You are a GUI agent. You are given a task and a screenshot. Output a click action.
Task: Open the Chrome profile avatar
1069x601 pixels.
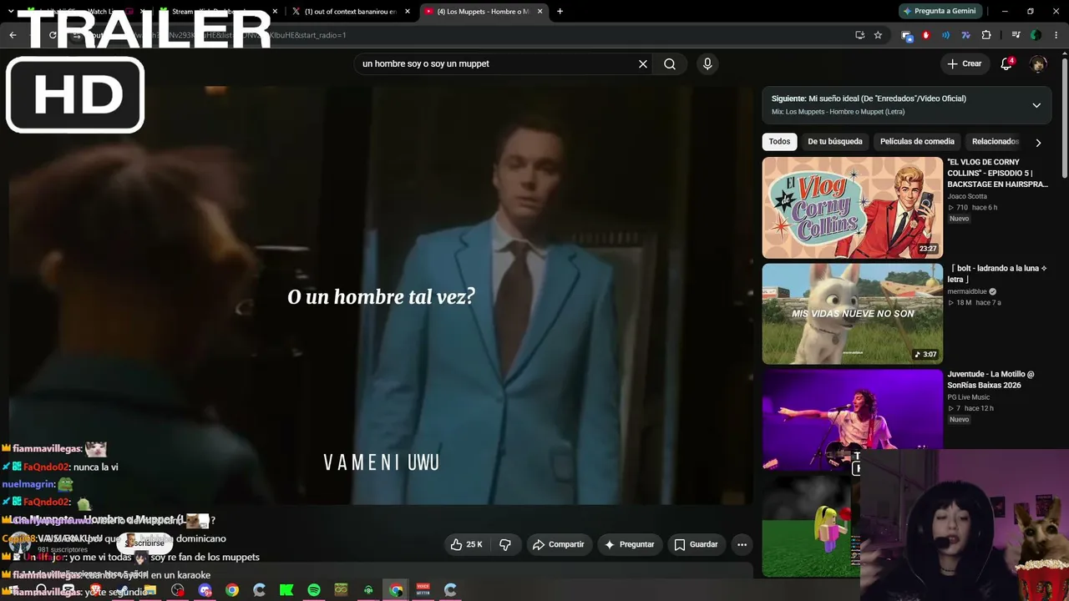pos(1036,35)
